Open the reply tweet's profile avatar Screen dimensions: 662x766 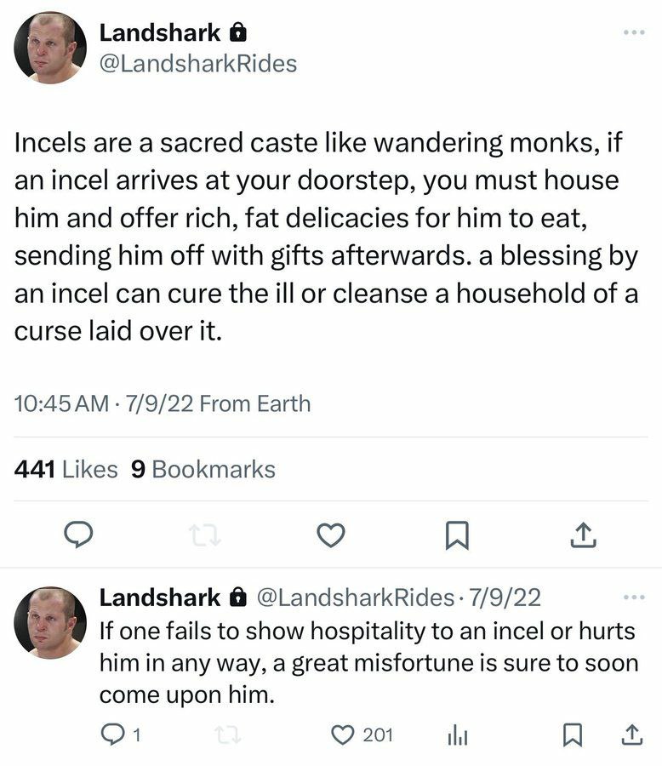50,622
